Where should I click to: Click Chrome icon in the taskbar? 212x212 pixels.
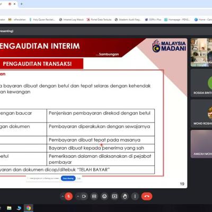(29, 208)
